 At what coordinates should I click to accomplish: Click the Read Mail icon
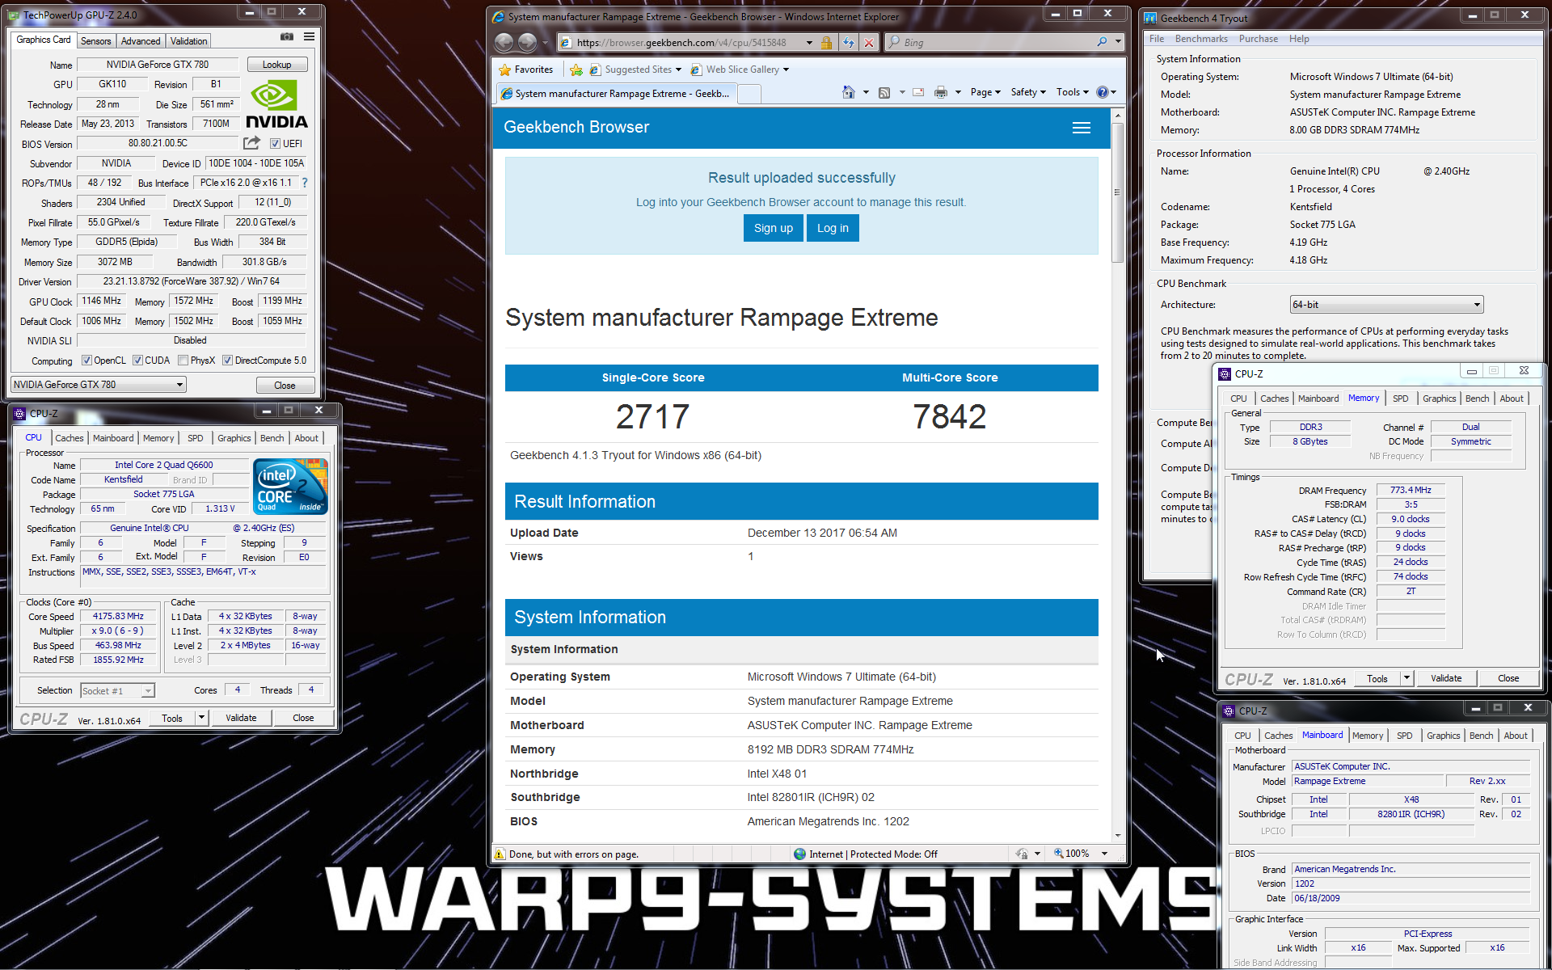[918, 92]
